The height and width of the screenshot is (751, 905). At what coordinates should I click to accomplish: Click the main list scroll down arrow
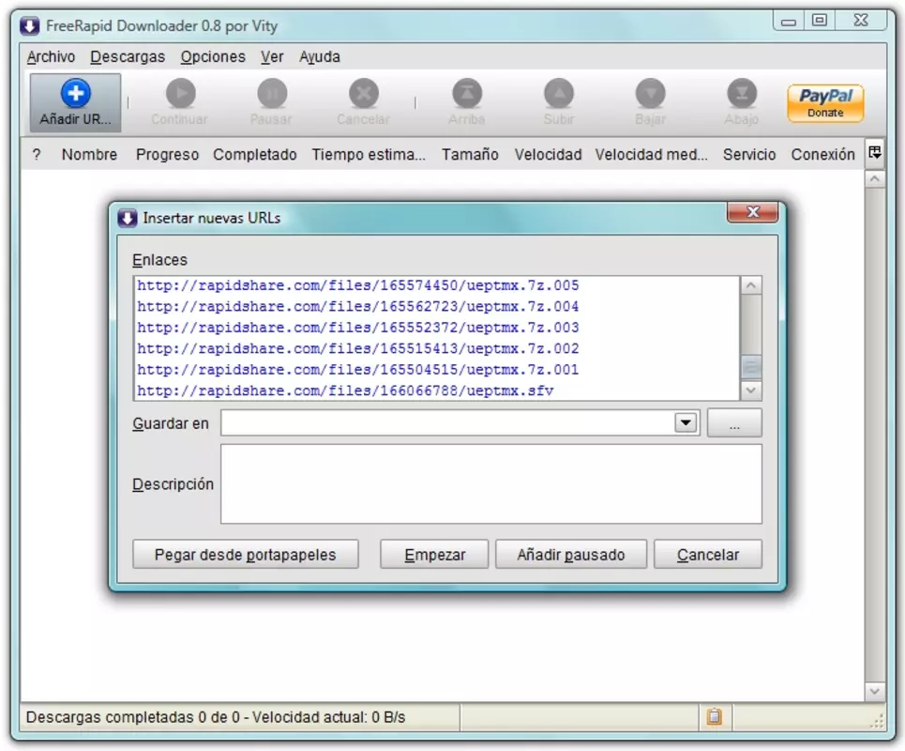[875, 691]
